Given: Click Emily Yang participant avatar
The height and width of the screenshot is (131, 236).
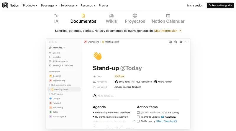Looking at the screenshot, I should click(116, 82).
